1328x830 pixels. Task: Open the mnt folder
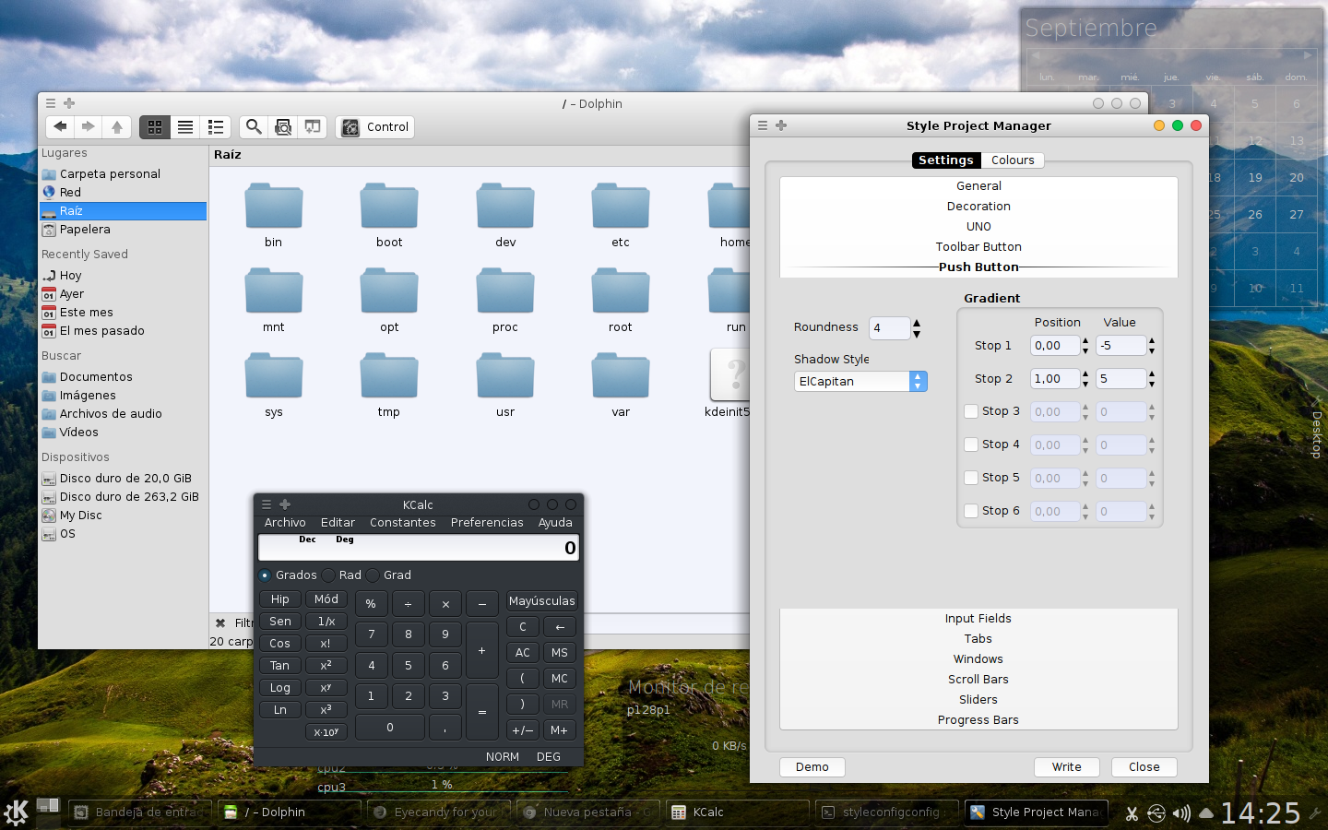[274, 300]
